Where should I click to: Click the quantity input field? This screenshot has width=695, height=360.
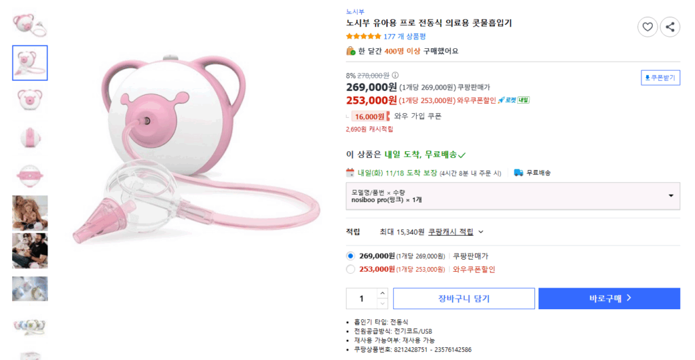[x=362, y=298]
